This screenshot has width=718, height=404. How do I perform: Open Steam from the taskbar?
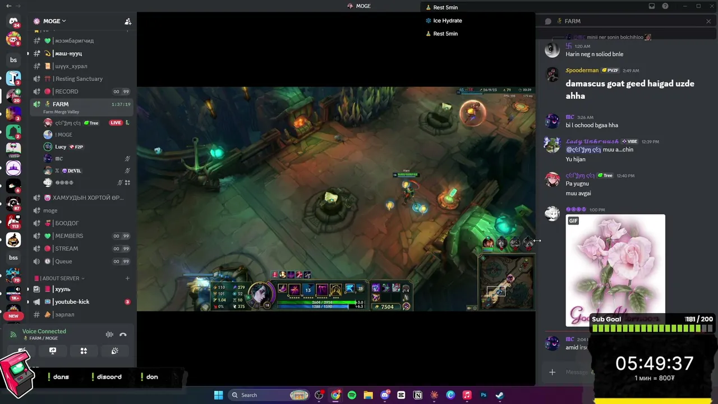tap(499, 395)
